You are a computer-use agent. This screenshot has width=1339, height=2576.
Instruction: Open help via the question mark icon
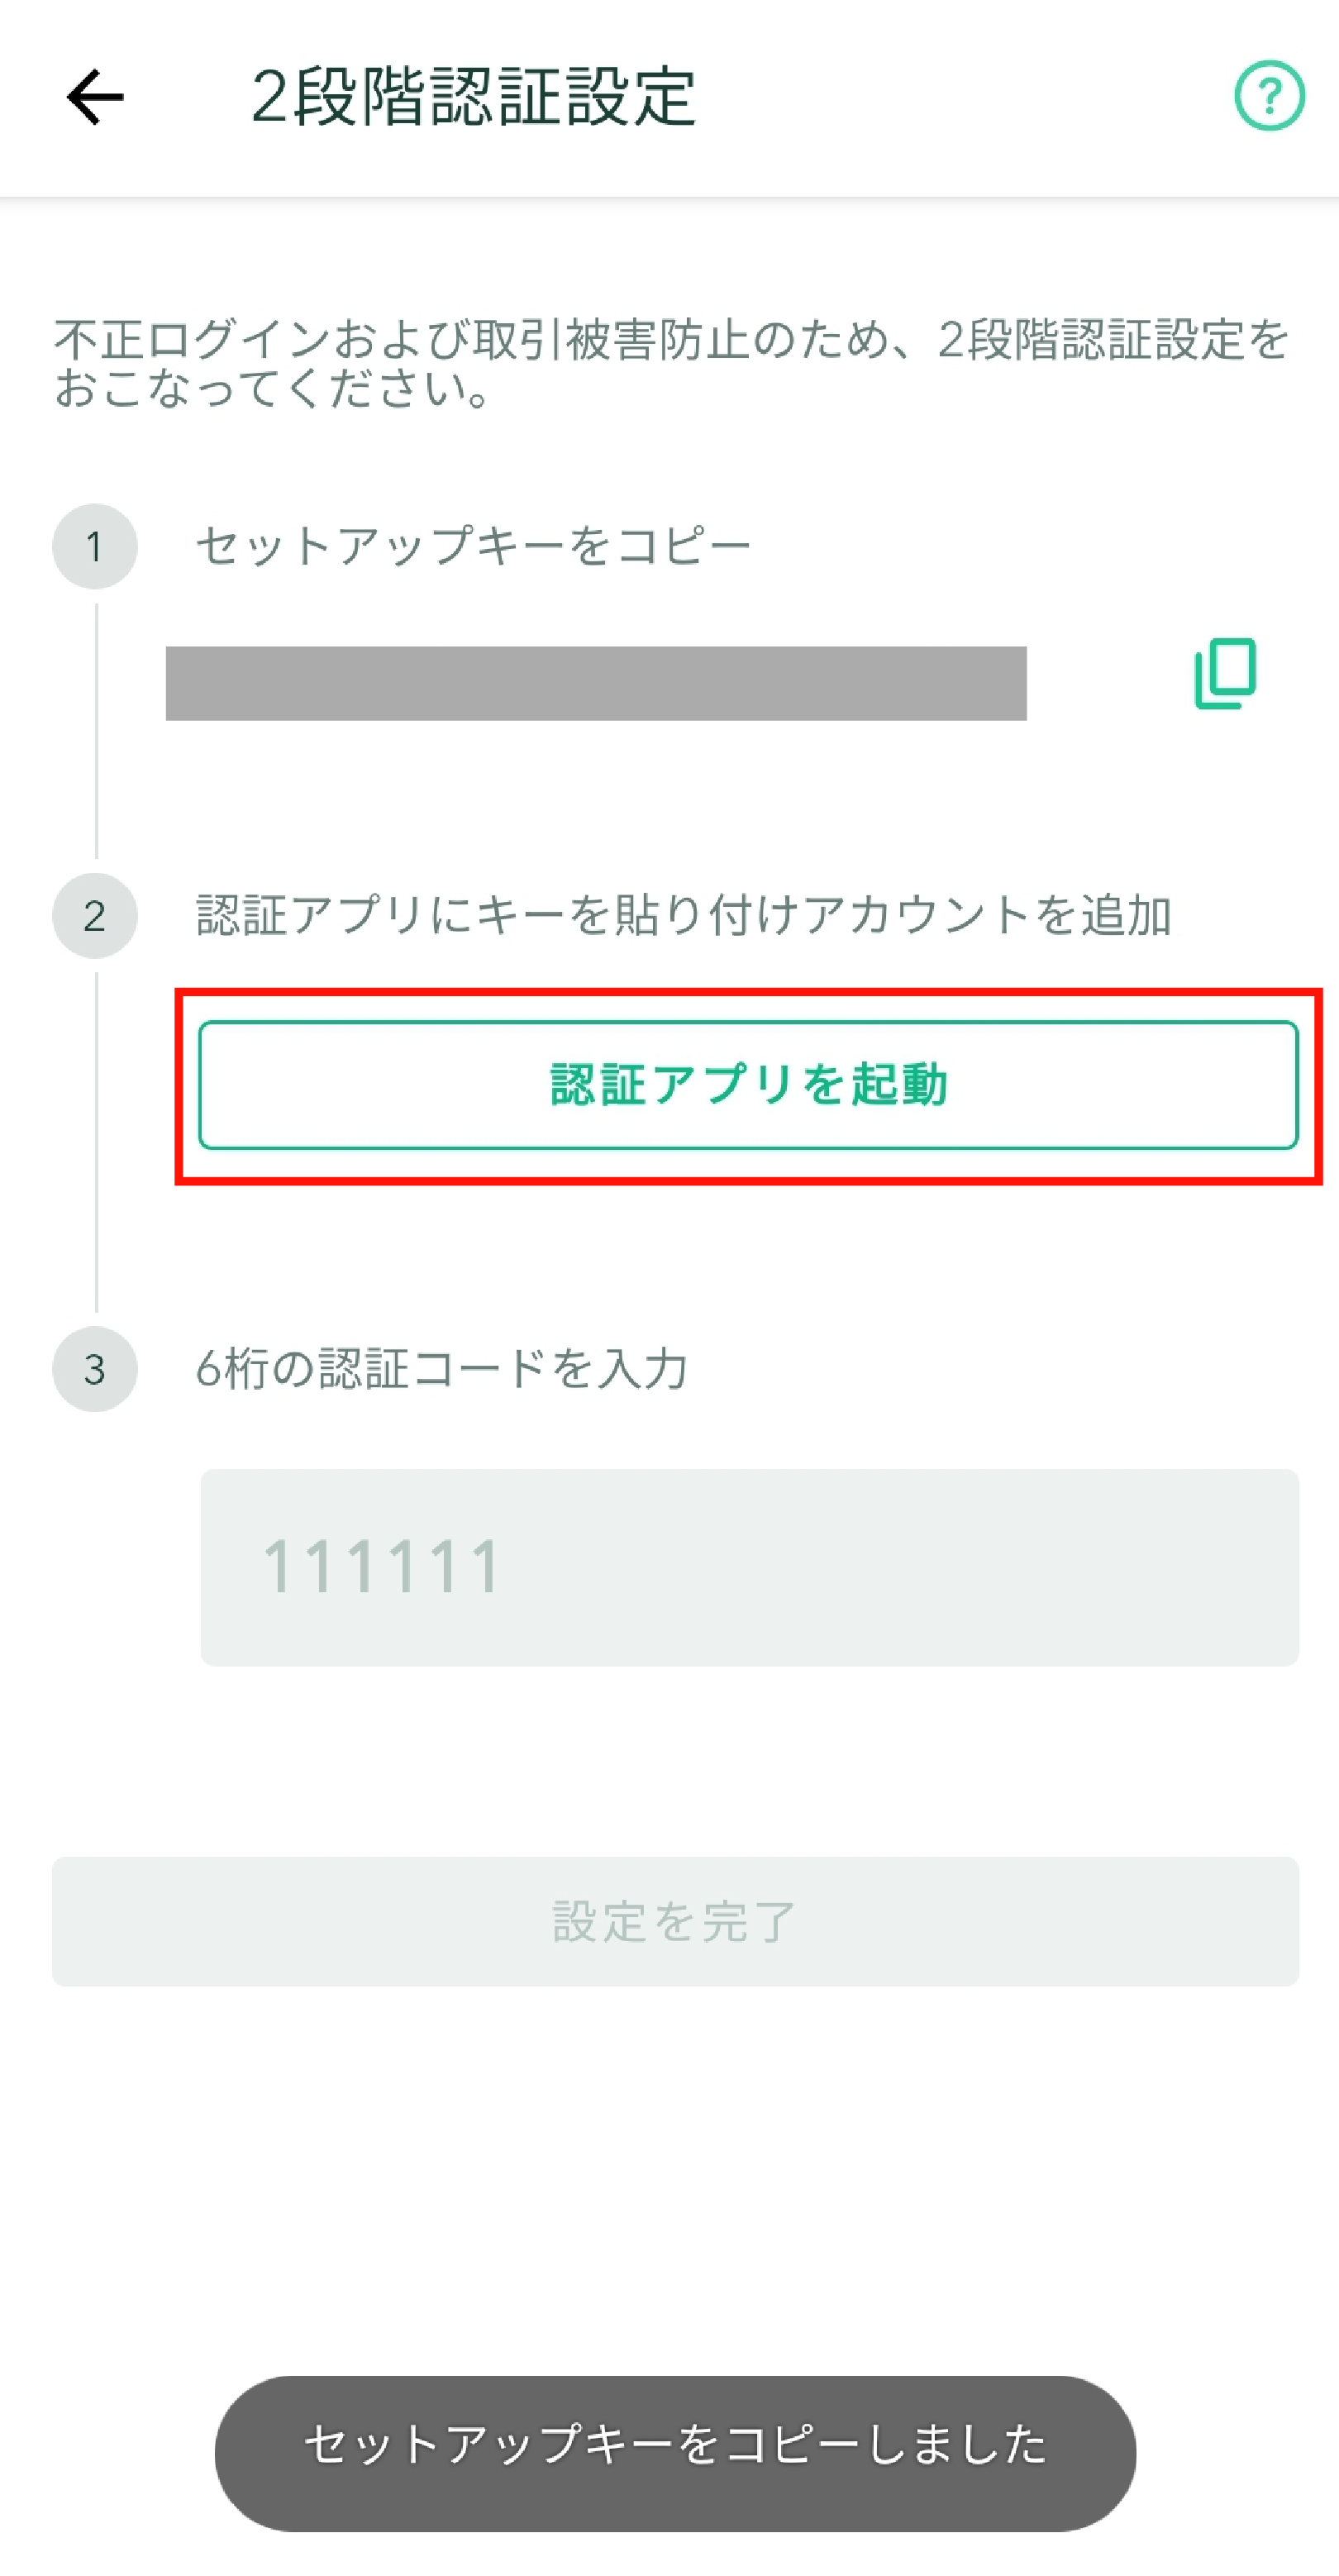coord(1269,96)
